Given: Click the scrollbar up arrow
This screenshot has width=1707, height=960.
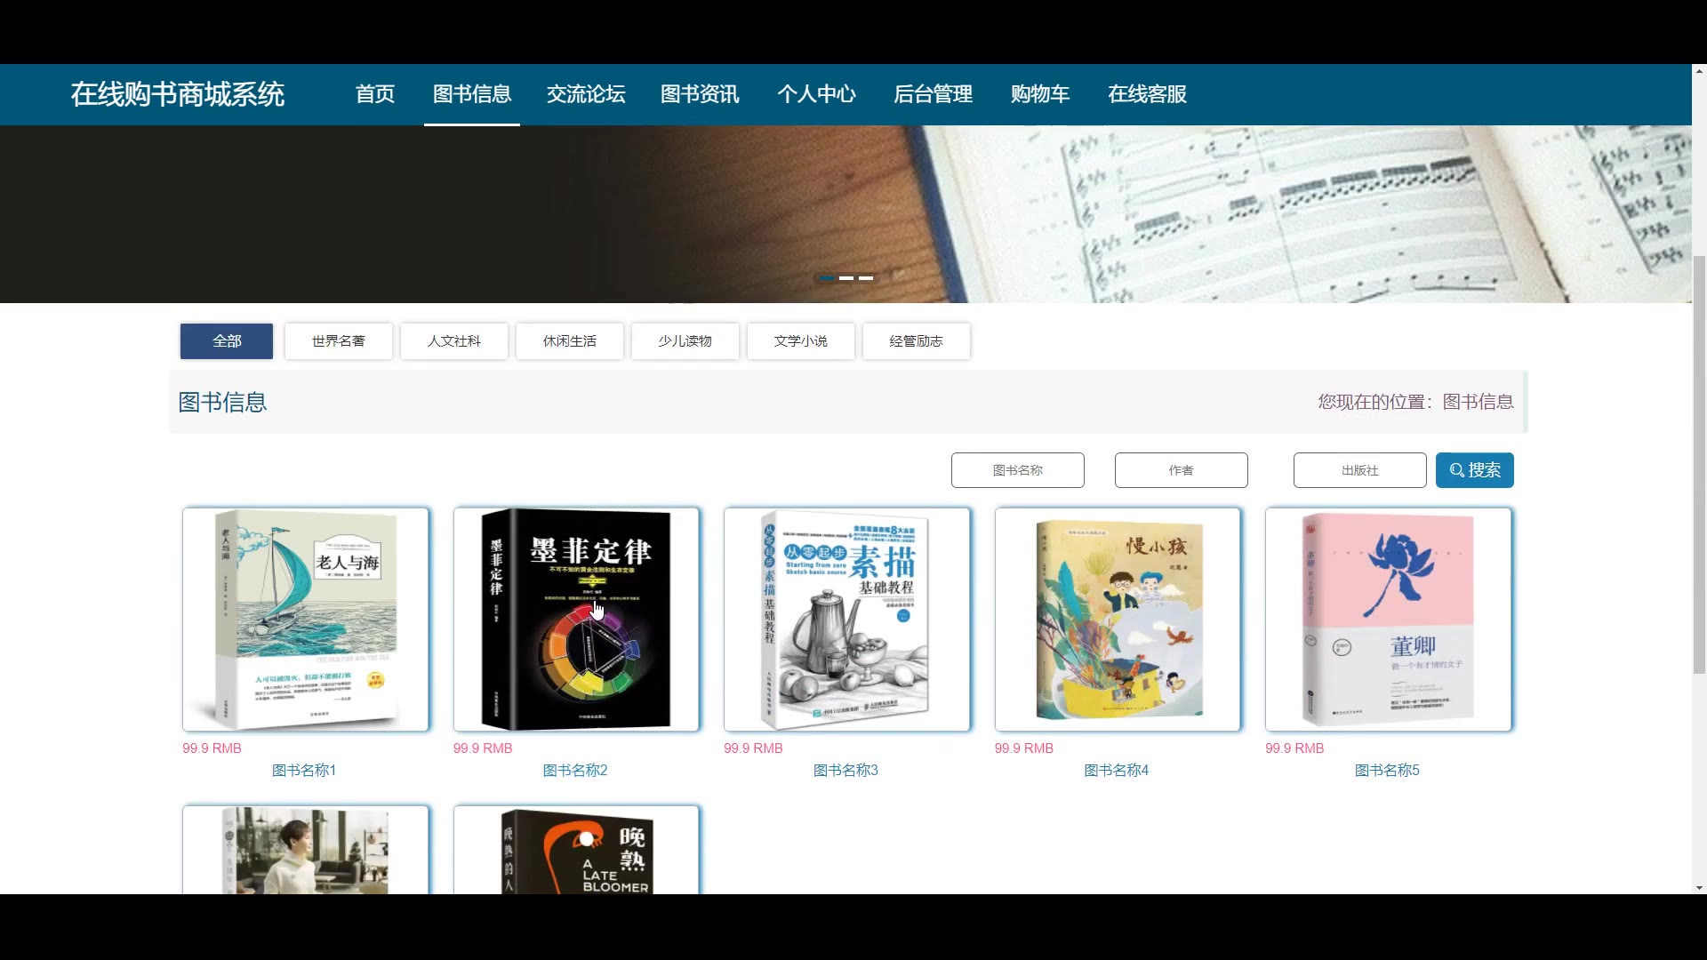Looking at the screenshot, I should [1699, 70].
